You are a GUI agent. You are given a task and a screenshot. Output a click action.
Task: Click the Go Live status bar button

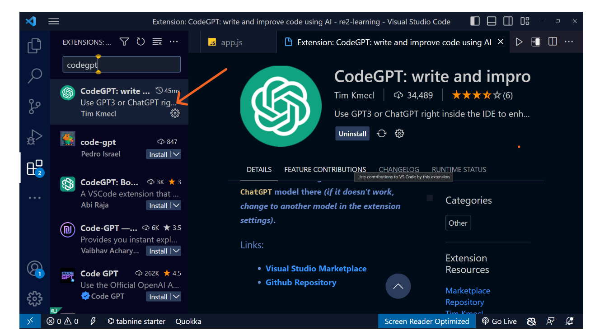click(499, 321)
